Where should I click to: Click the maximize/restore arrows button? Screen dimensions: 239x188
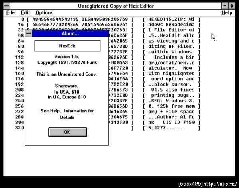coord(232,6)
